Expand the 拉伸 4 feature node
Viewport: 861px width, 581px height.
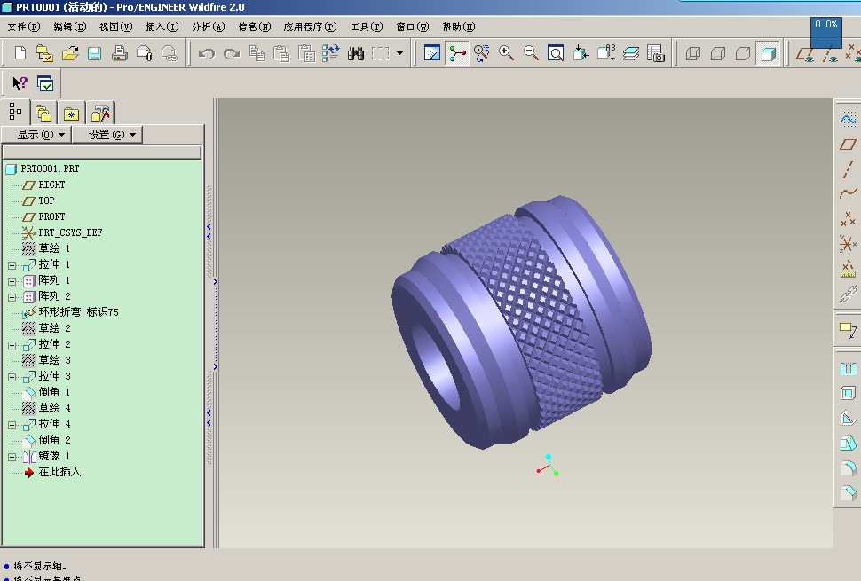(x=12, y=425)
